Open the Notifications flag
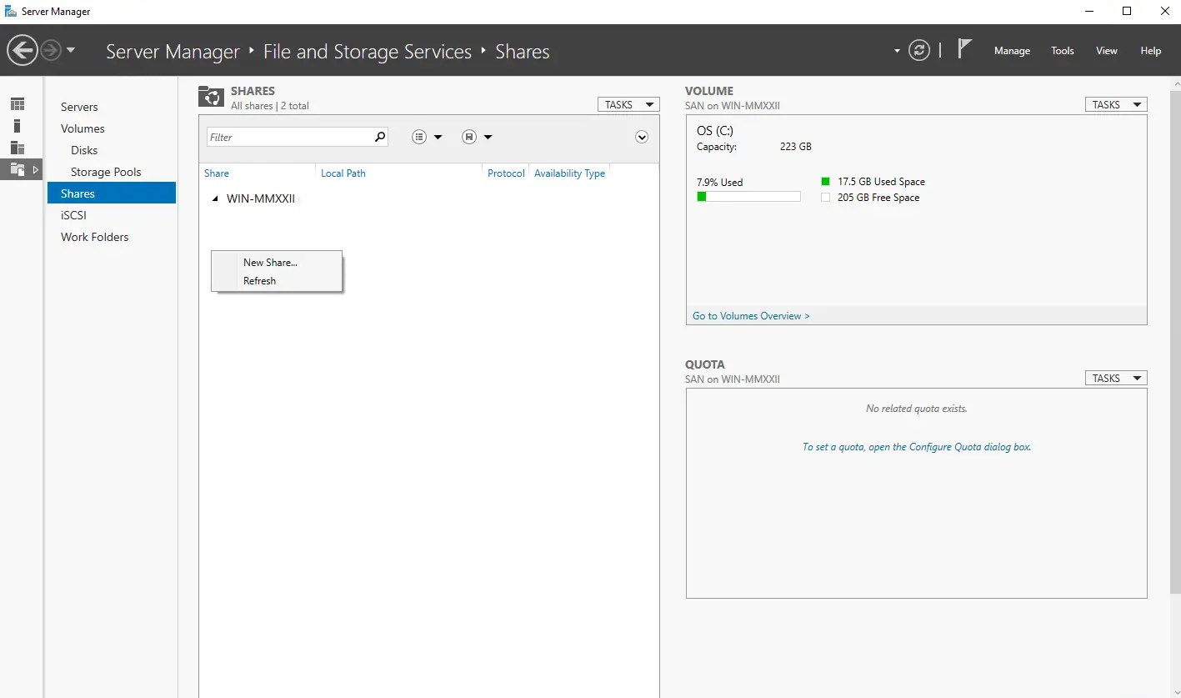Screen dimensions: 1181x698 [963, 50]
